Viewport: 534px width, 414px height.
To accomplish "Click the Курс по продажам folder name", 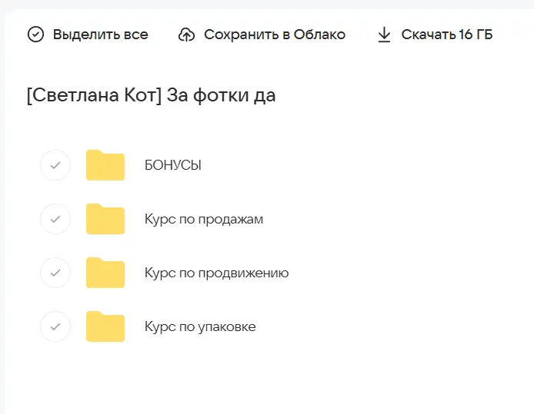I will pyautogui.click(x=203, y=219).
